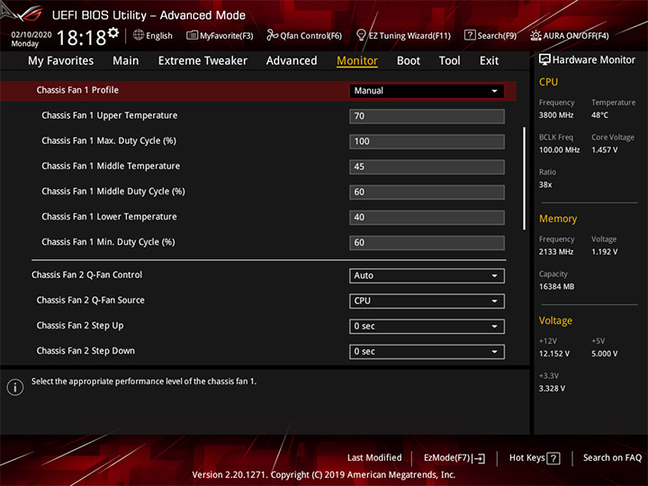Screen dimensions: 648x486
Task: Click the EzMode(F7) exit arrow icon
Action: tap(479, 458)
